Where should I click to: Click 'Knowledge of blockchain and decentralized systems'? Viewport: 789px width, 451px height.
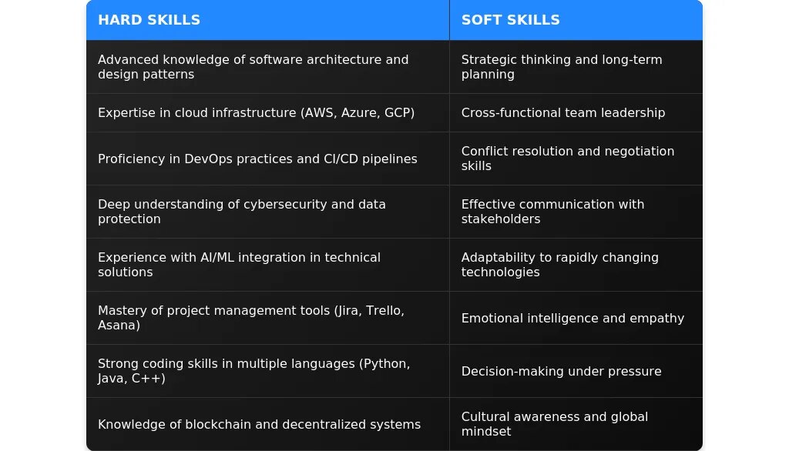267,424
